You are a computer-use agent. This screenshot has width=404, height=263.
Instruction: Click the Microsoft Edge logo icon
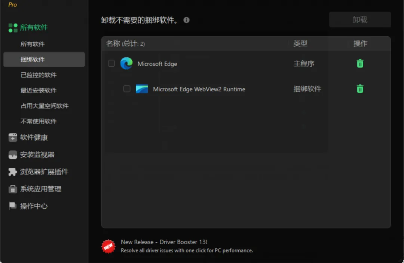(126, 63)
